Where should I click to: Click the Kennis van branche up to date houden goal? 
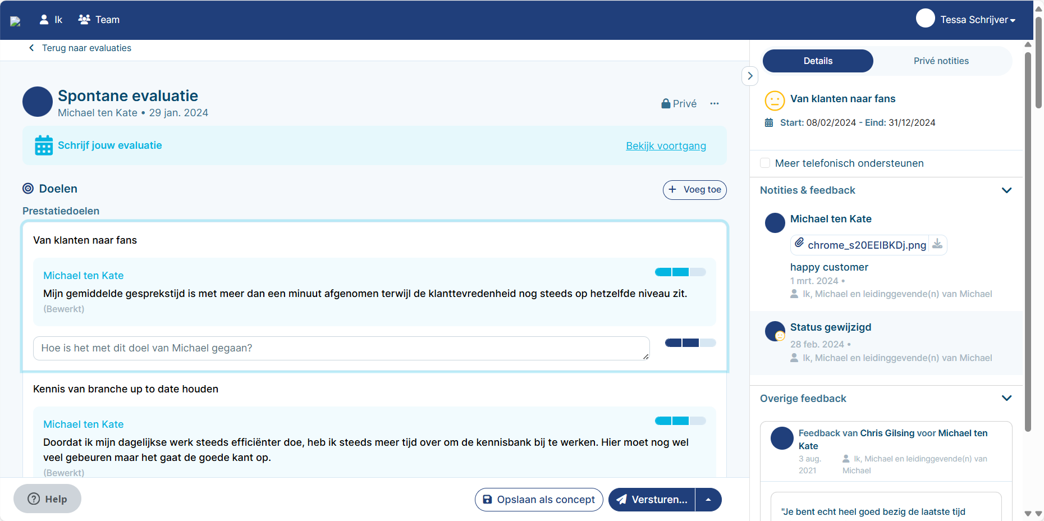coord(126,389)
